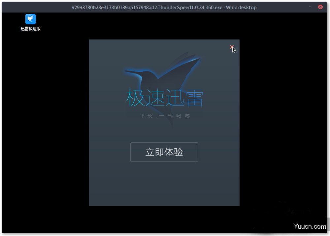Minimize the Wine desktop window
This screenshot has width=330, height=236.
pyautogui.click(x=310, y=7)
